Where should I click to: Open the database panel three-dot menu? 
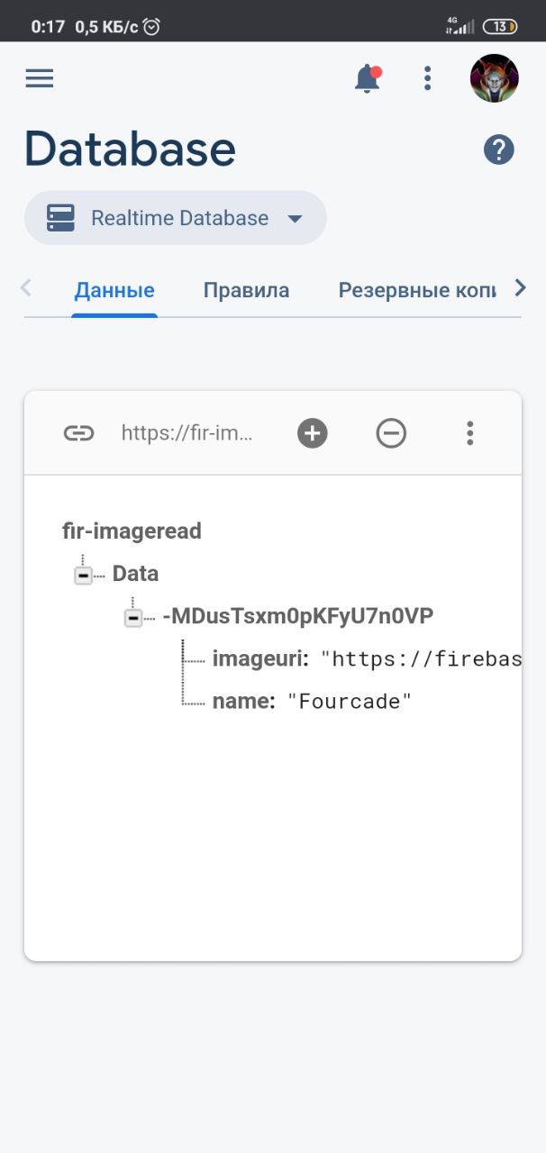coord(469,433)
